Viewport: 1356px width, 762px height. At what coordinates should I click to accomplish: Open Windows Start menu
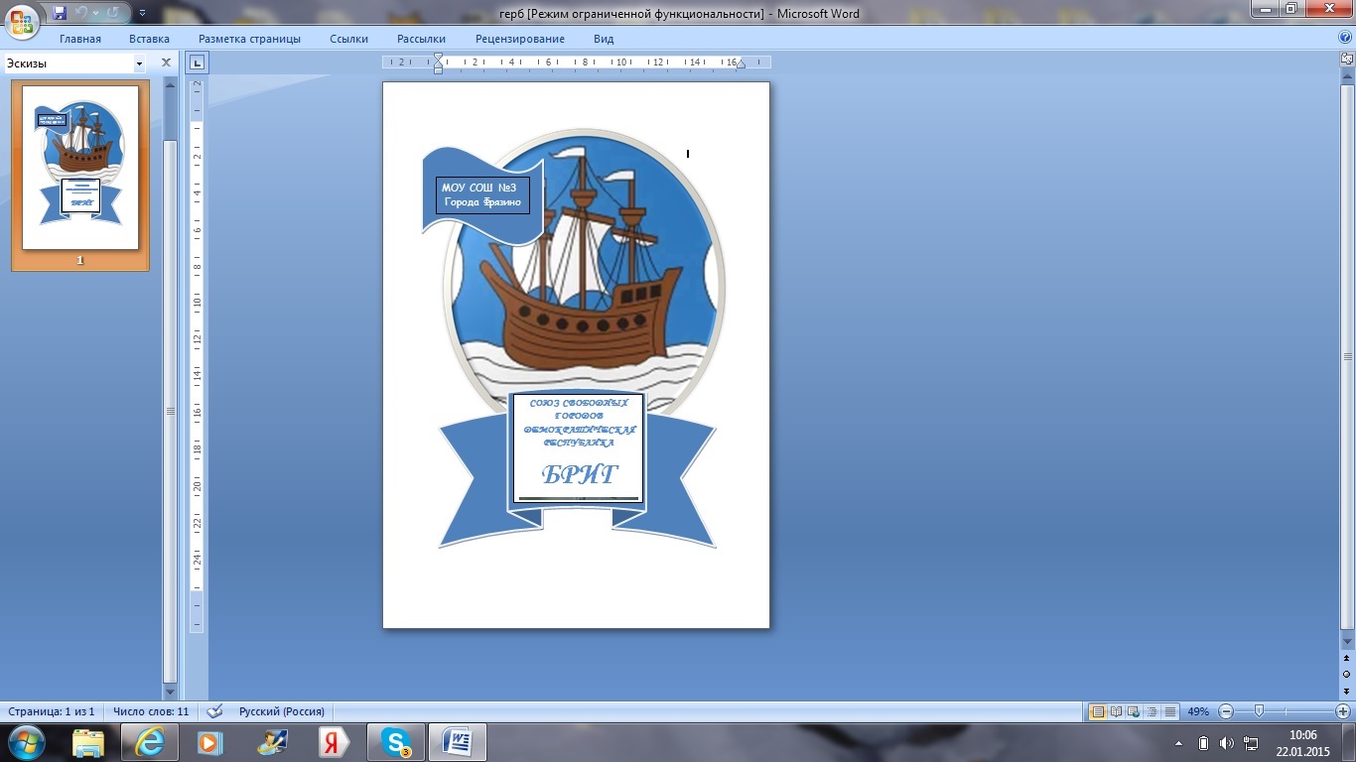[27, 741]
